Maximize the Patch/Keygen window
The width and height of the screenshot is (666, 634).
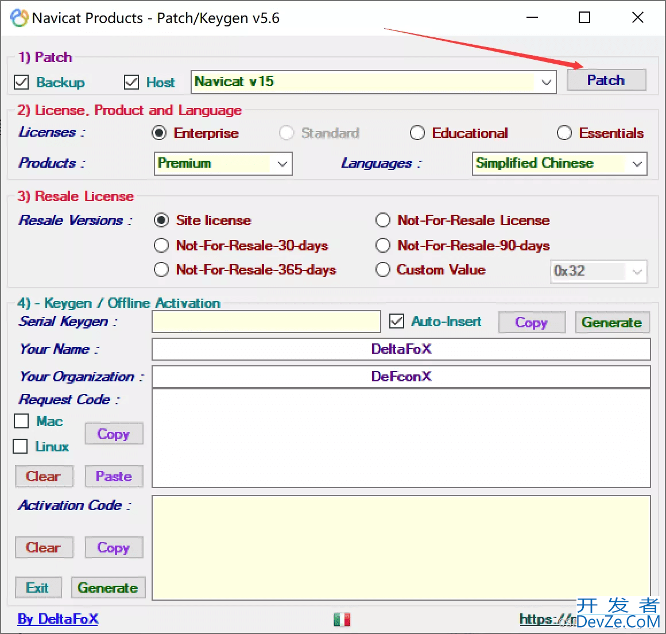tap(585, 17)
